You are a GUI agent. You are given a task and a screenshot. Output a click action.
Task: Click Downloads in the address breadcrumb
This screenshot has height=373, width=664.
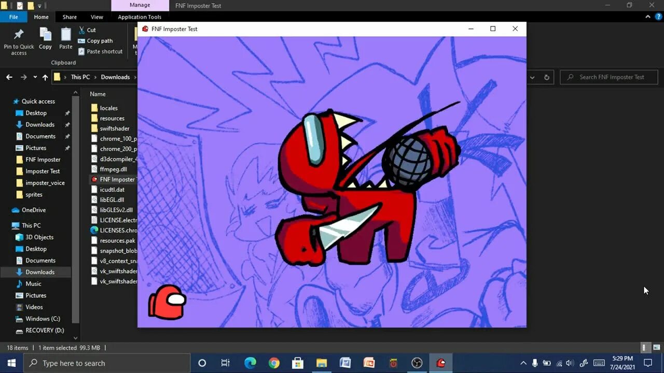coord(115,77)
